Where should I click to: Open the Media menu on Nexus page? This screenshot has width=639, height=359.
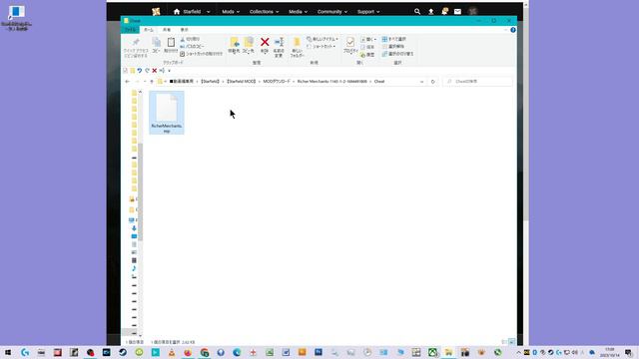coord(298,12)
